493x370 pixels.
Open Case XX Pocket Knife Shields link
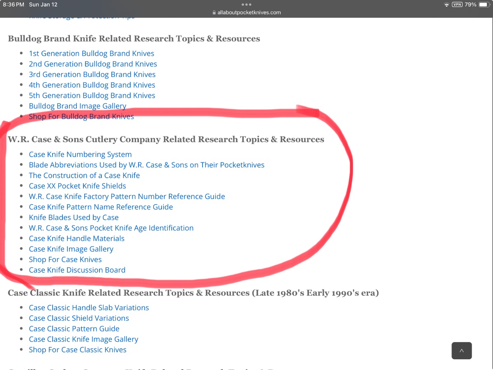pos(77,186)
